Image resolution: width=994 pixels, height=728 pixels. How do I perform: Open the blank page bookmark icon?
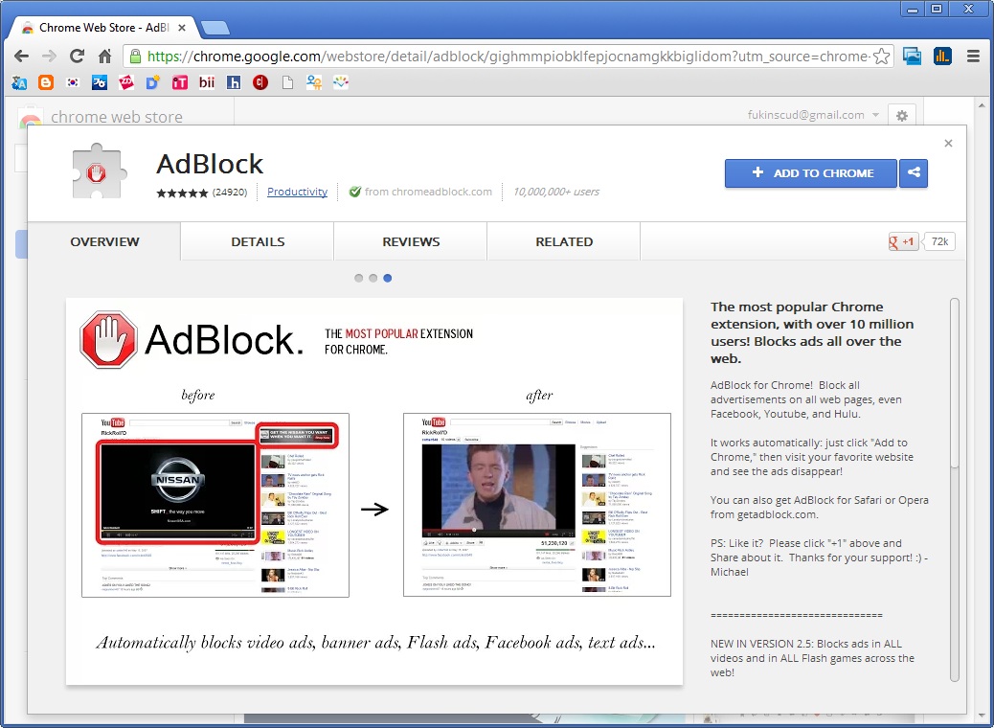[x=287, y=82]
